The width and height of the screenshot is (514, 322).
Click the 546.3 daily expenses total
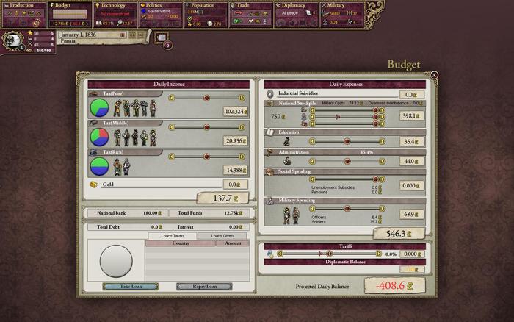(x=399, y=234)
